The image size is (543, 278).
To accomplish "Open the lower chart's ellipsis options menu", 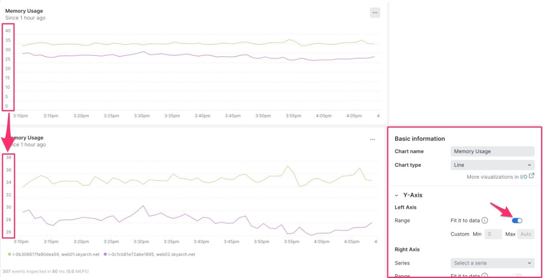I will (372, 139).
